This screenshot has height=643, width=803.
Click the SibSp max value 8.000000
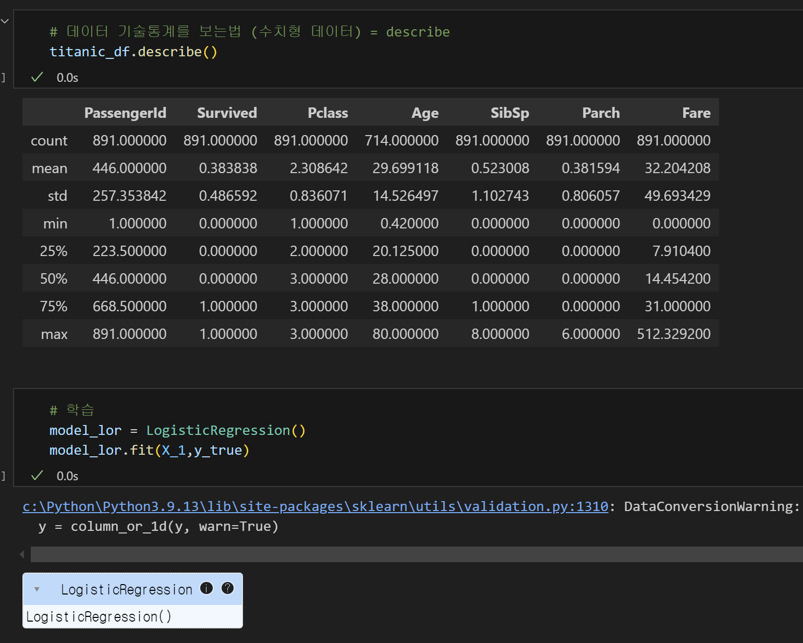[500, 334]
